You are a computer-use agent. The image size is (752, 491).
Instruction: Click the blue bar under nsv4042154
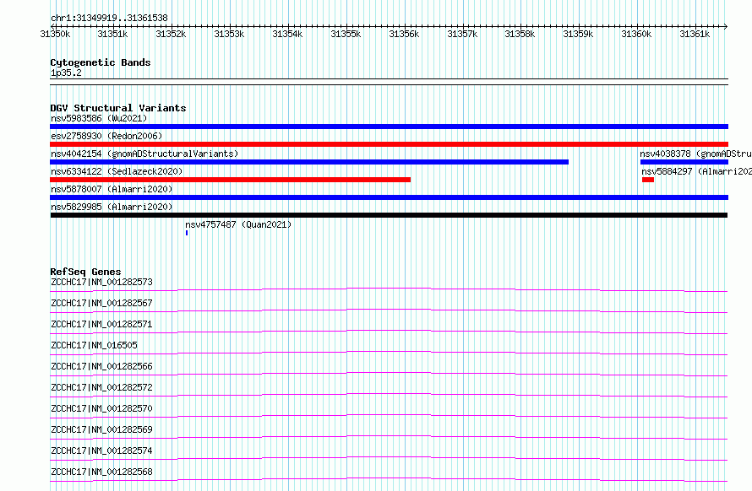pos(309,162)
